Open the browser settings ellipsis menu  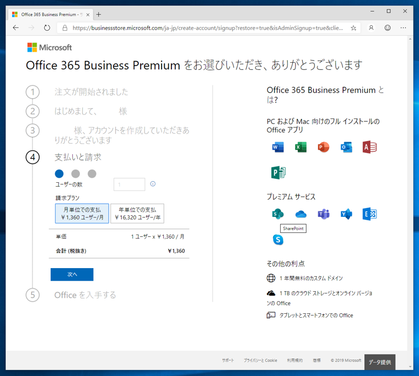click(x=403, y=28)
